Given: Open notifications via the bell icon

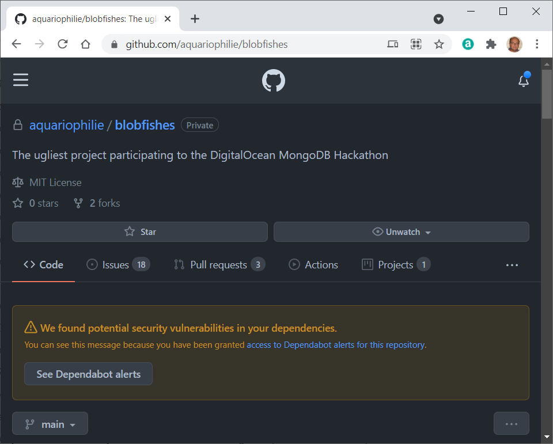Looking at the screenshot, I should click(x=523, y=81).
